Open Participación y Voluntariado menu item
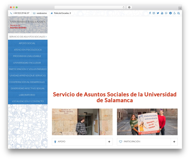The height and width of the screenshot is (160, 190). [28, 69]
